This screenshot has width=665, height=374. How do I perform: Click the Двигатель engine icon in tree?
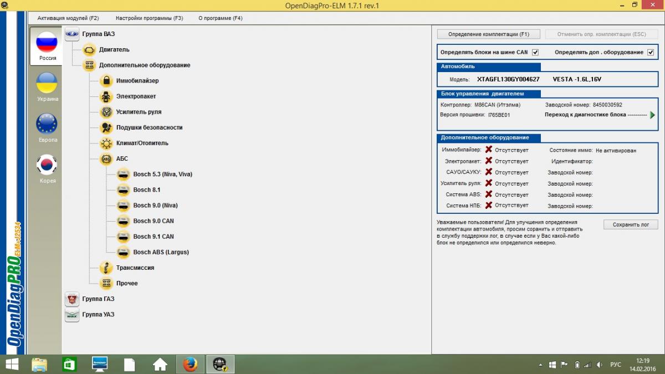coord(89,50)
